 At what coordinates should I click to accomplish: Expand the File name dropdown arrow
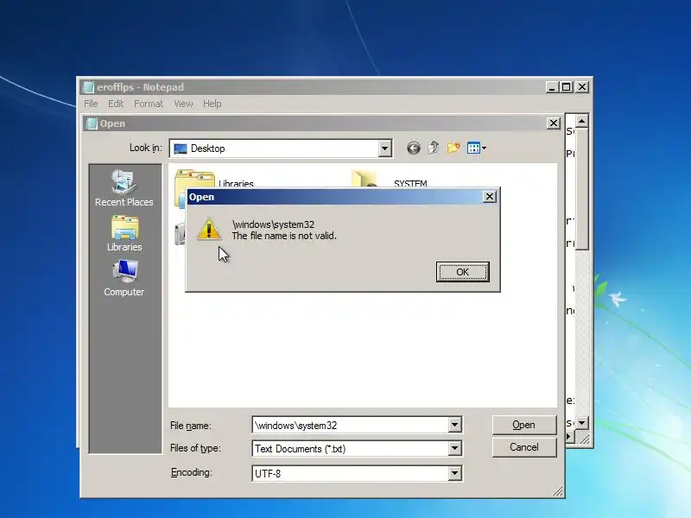(455, 425)
